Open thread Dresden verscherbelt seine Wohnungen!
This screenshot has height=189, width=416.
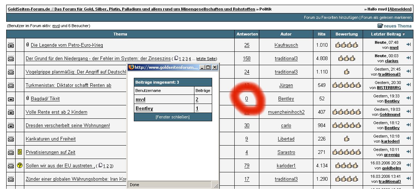[x=68, y=126]
